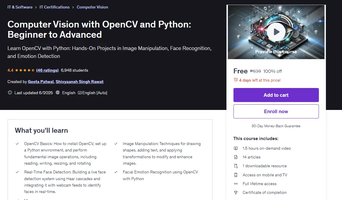Click the checkmark beside OpenCV Basics
The height and width of the screenshot is (200, 342).
[x=17, y=144]
